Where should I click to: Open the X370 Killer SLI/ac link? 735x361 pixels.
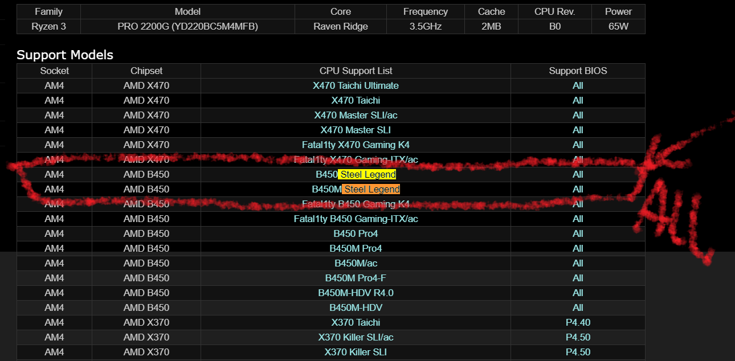pos(356,337)
